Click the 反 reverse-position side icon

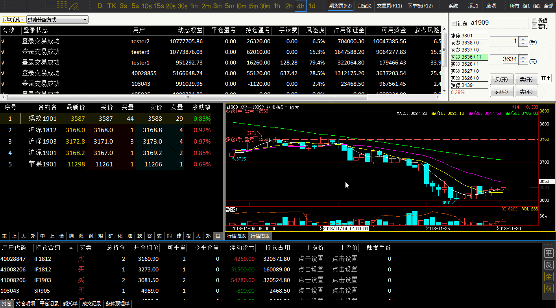click(x=549, y=264)
